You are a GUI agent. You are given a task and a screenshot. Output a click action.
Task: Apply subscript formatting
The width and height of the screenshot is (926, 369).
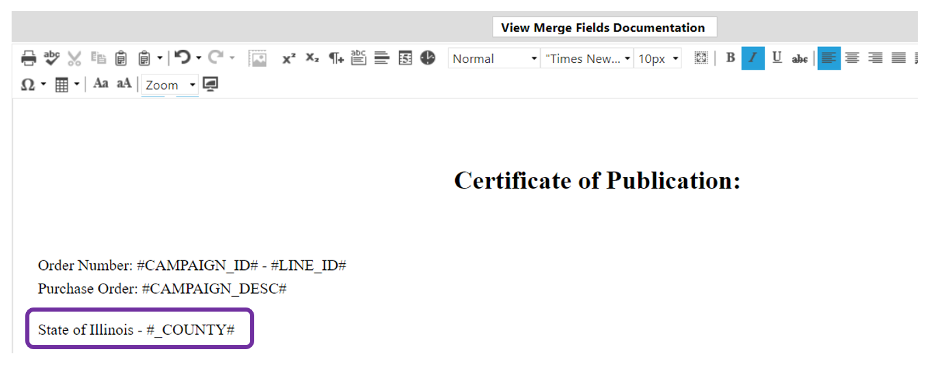[x=312, y=59]
